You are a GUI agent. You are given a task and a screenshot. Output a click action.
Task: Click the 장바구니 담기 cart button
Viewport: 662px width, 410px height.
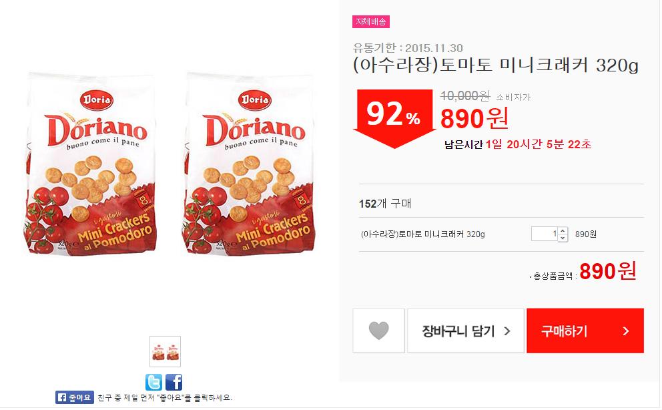tap(466, 331)
